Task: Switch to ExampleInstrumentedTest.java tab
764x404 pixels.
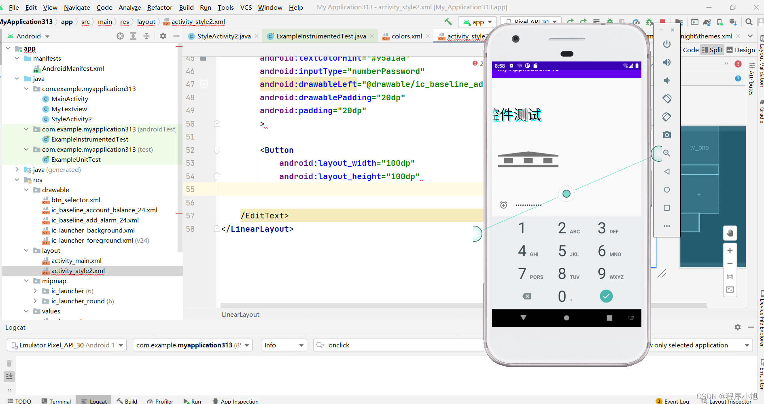Action: (x=321, y=36)
